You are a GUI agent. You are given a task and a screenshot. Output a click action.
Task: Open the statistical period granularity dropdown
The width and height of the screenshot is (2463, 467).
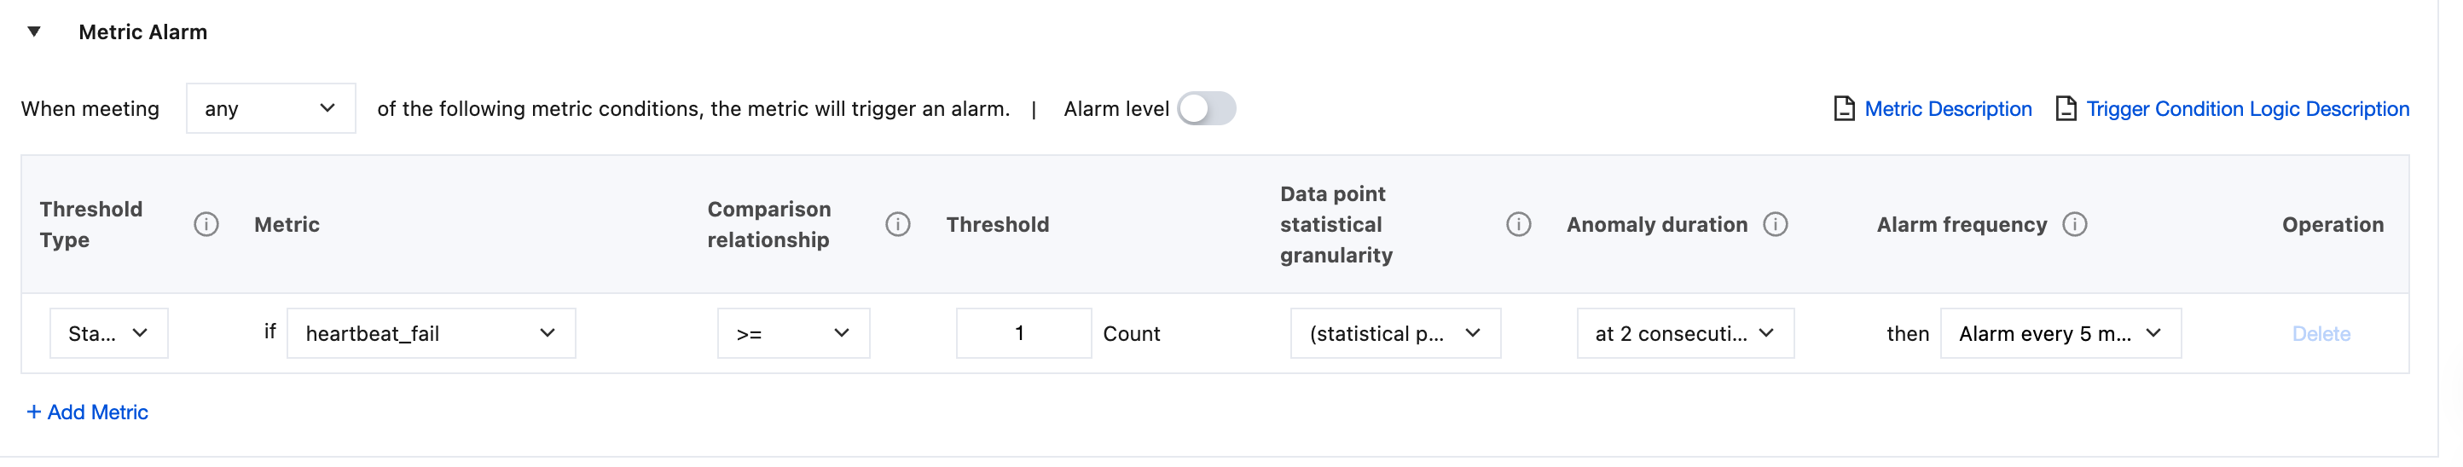click(x=1395, y=333)
